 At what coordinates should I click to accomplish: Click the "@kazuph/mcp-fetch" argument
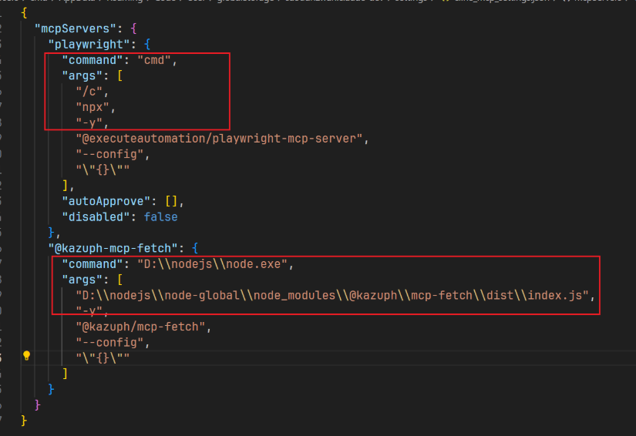pos(141,327)
